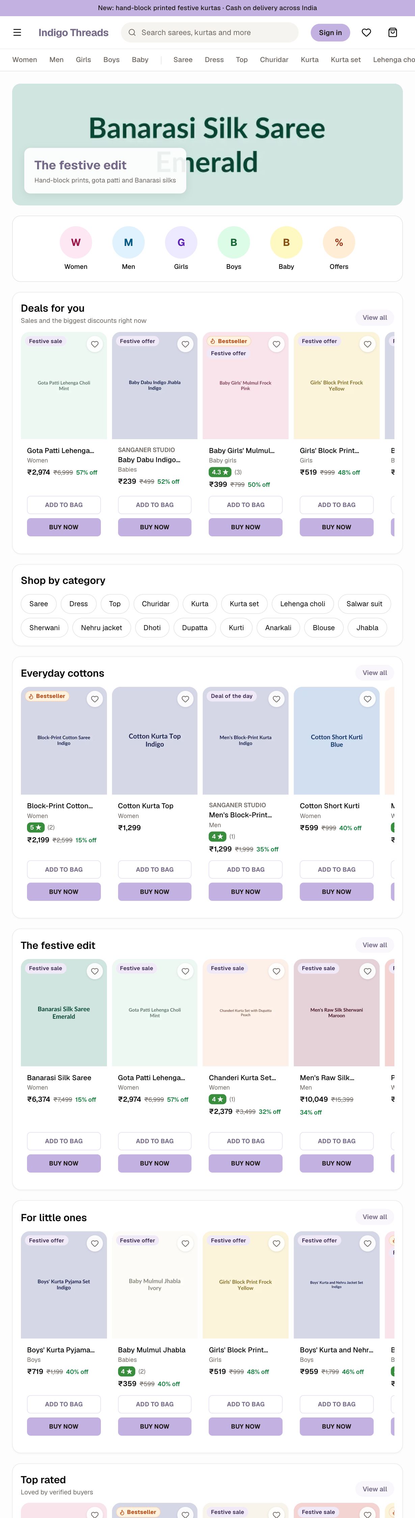Click the search sarees input field
This screenshot has height=1518, width=415.
(x=210, y=32)
